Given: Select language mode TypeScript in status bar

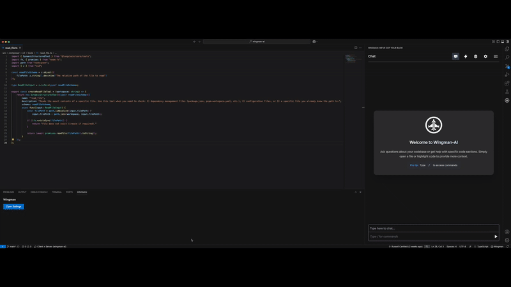Looking at the screenshot, I should (x=482, y=246).
